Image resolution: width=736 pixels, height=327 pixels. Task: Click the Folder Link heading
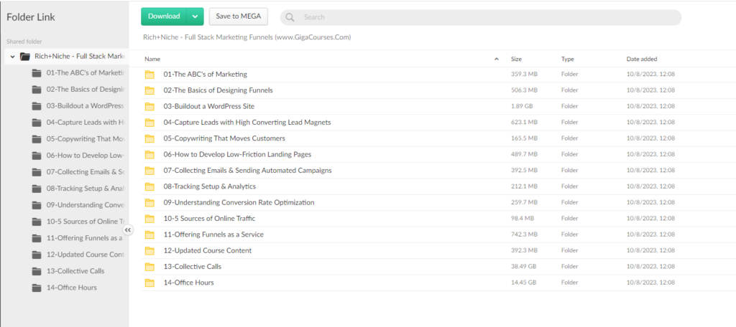(31, 17)
